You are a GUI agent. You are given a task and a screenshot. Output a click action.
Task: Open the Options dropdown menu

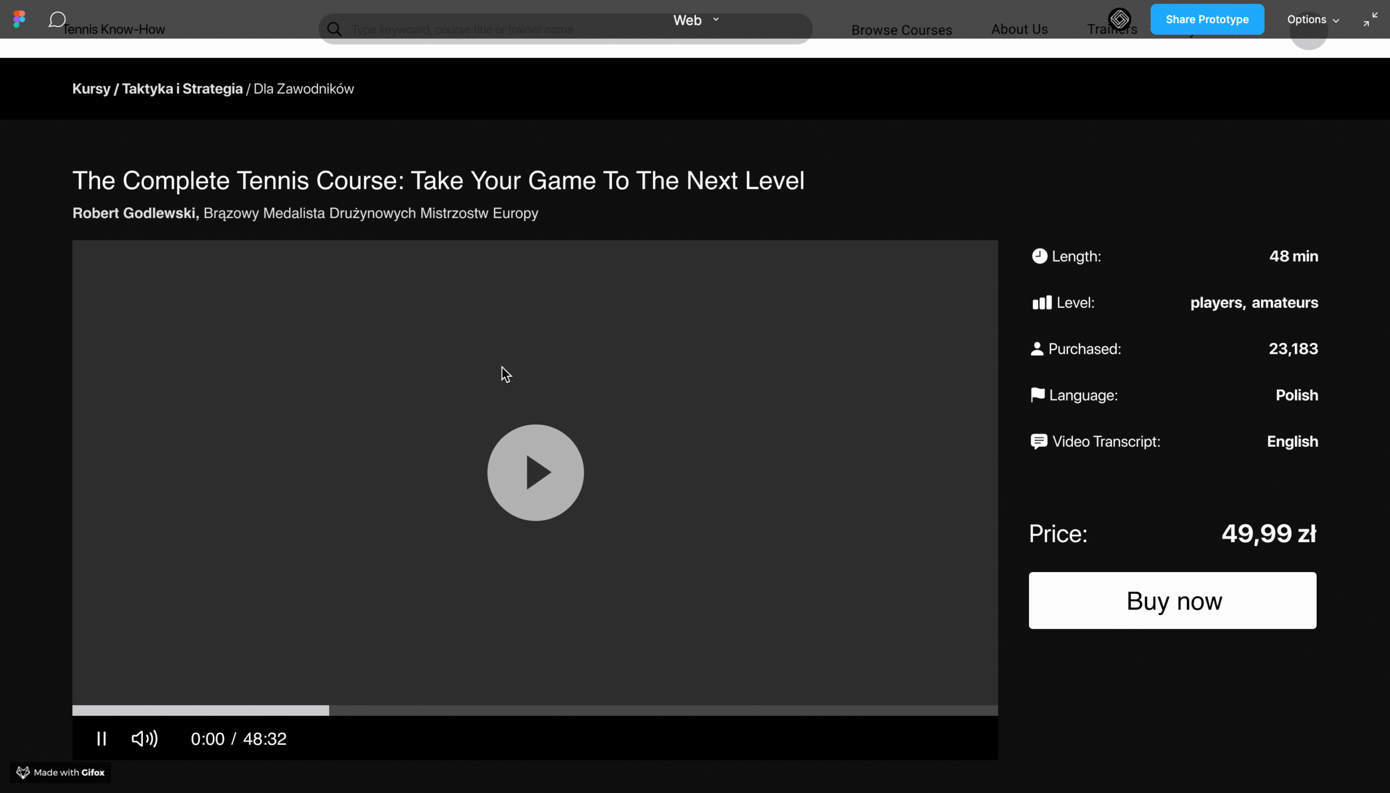pos(1313,20)
